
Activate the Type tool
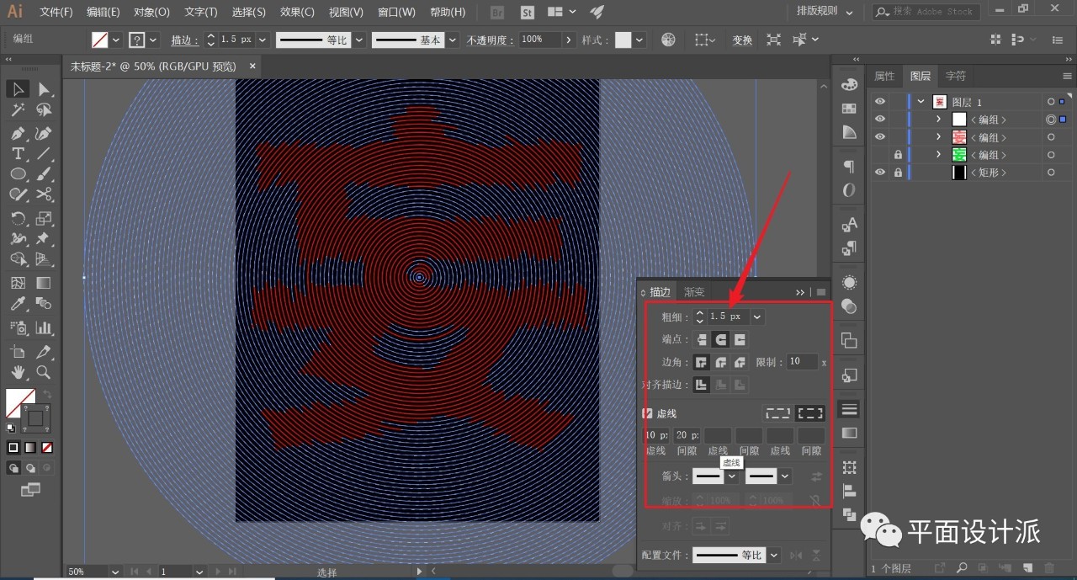(18, 153)
